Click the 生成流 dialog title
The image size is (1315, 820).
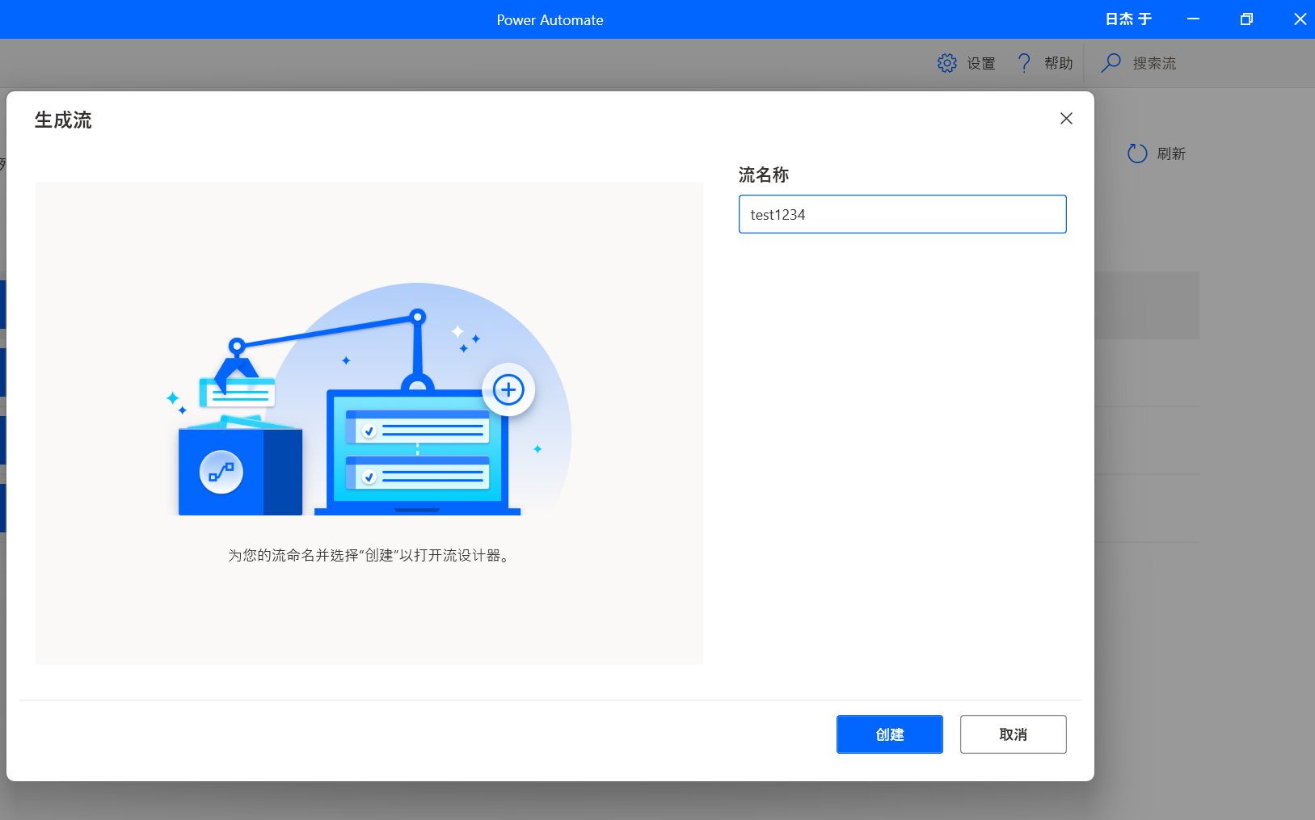tap(63, 120)
